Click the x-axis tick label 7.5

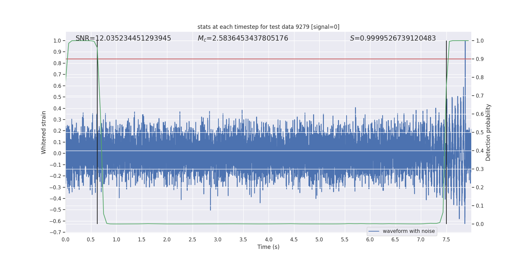pos(446,239)
